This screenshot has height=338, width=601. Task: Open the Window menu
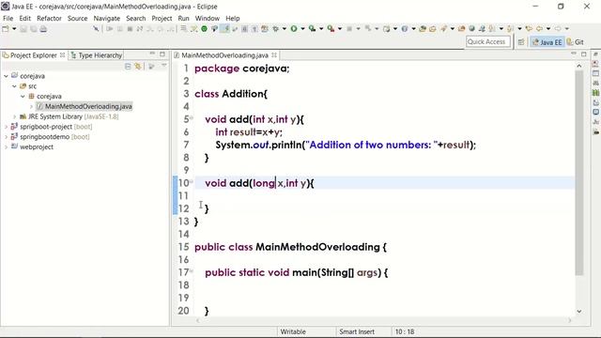pos(207,18)
